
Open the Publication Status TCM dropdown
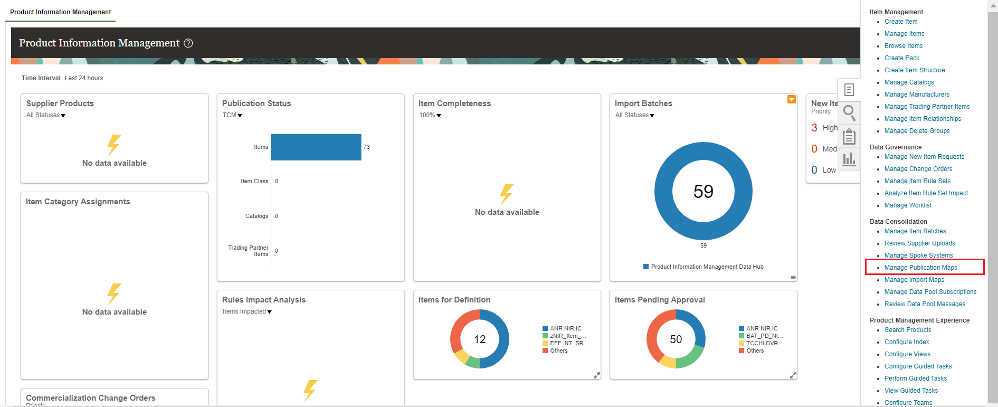tap(232, 115)
